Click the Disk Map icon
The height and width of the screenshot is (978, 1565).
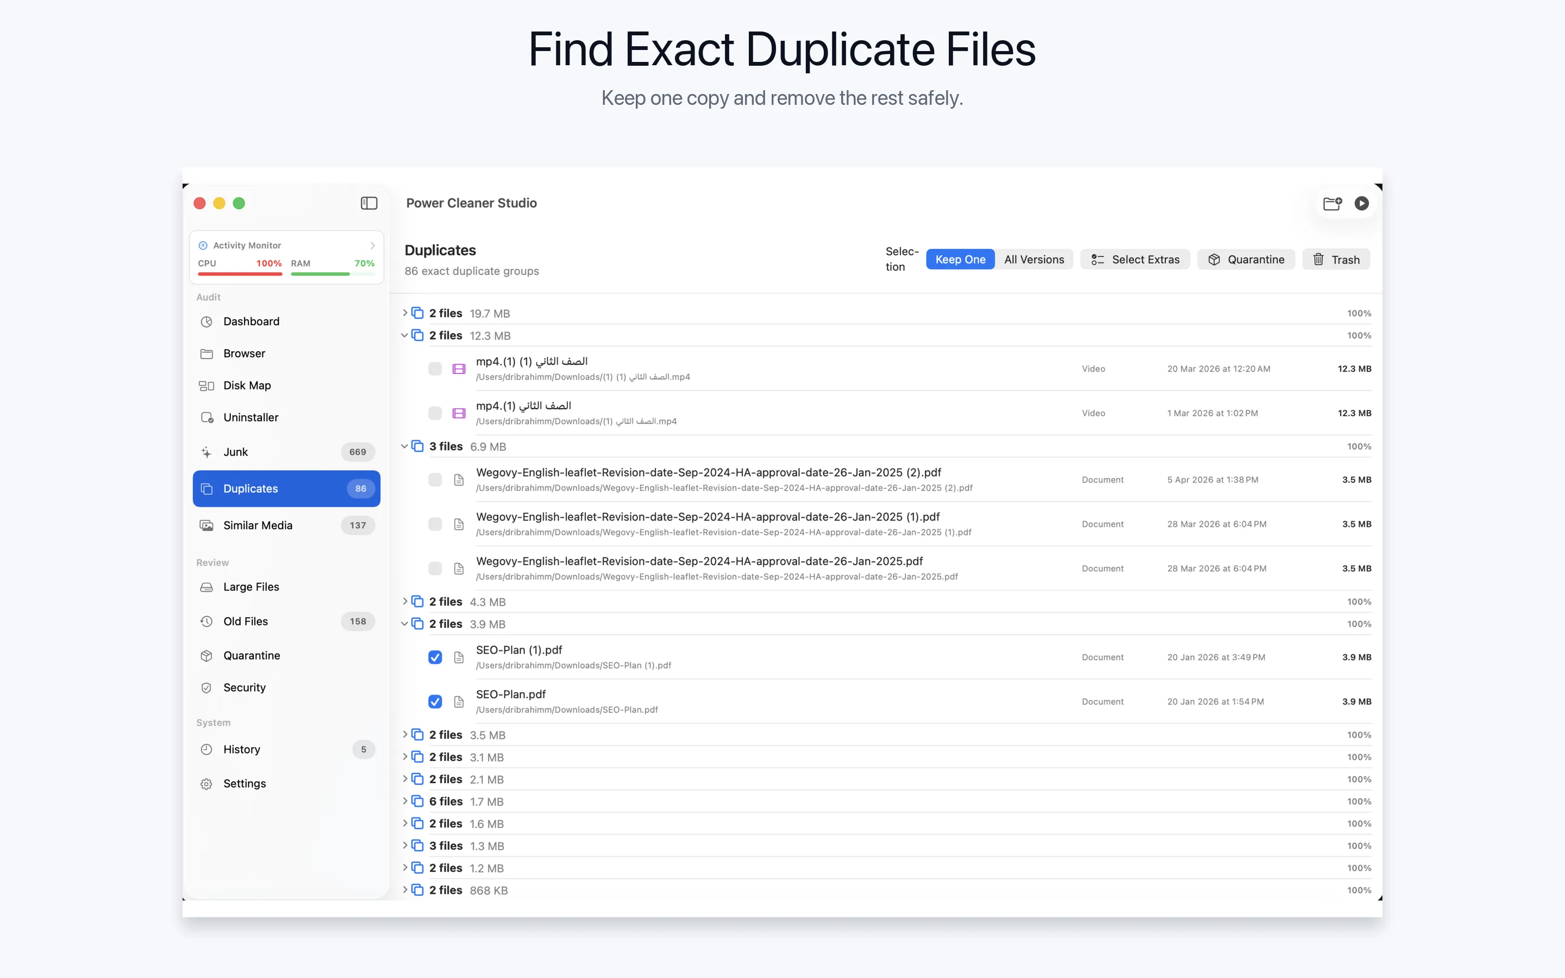pos(206,386)
